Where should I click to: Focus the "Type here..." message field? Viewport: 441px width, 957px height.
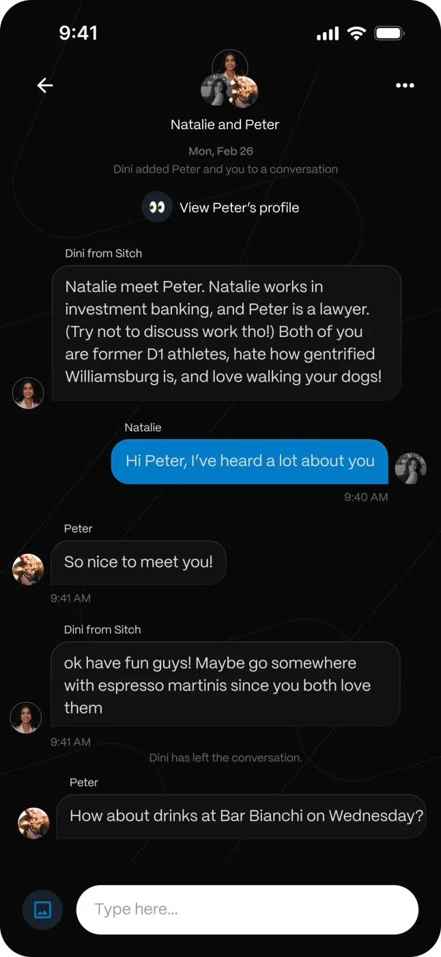click(246, 910)
